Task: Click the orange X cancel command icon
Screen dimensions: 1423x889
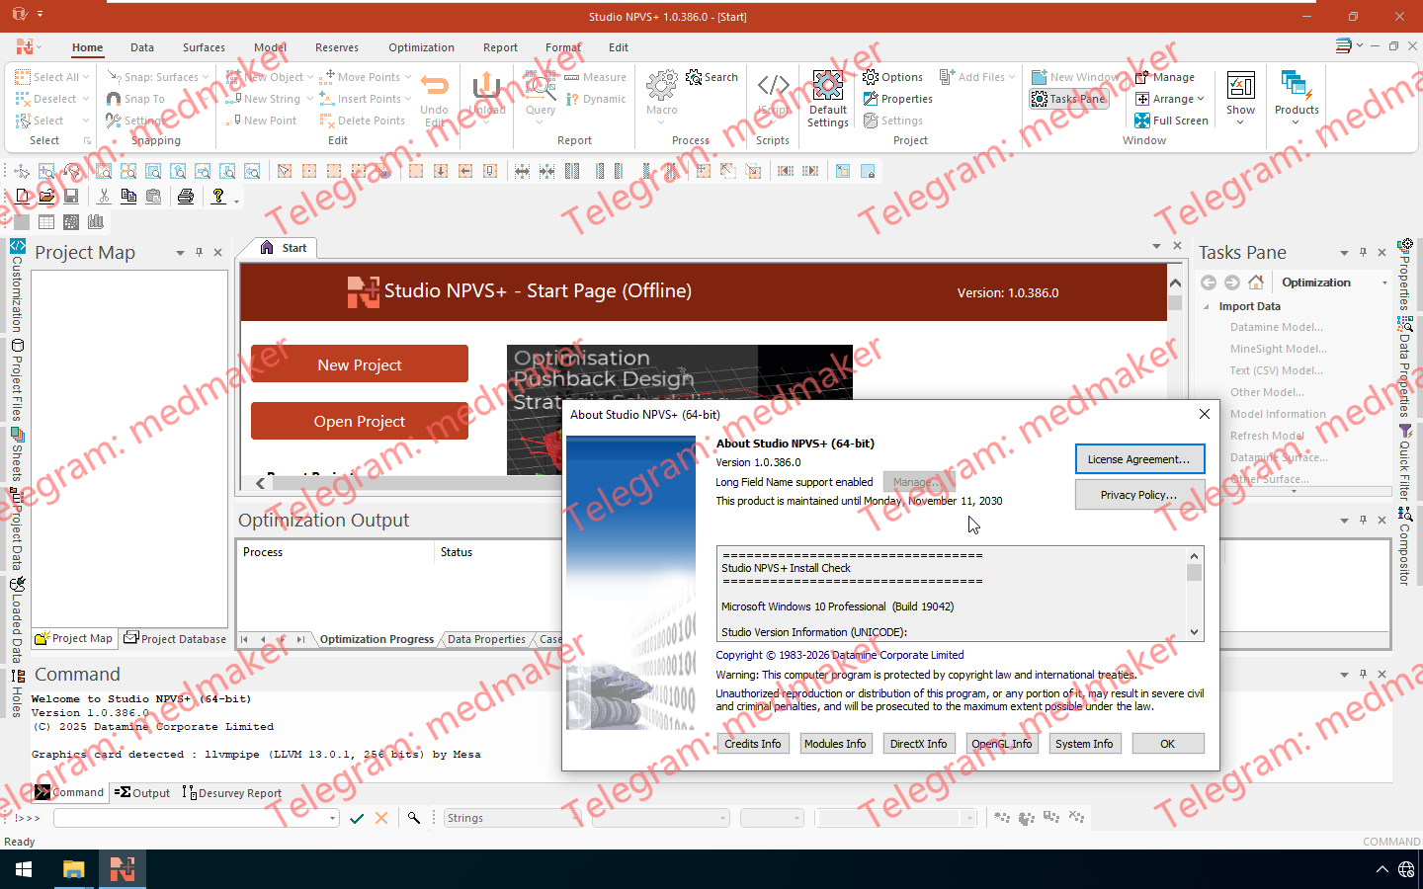Action: point(381,818)
